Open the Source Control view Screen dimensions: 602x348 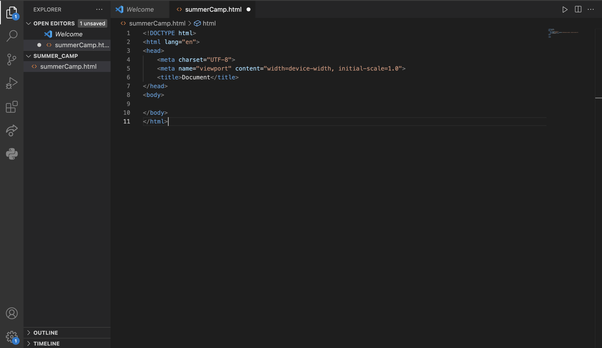pyautogui.click(x=12, y=60)
